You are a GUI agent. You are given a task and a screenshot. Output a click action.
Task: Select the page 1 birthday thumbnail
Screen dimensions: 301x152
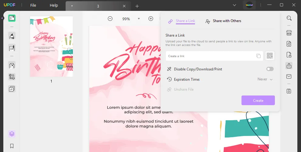51,47
